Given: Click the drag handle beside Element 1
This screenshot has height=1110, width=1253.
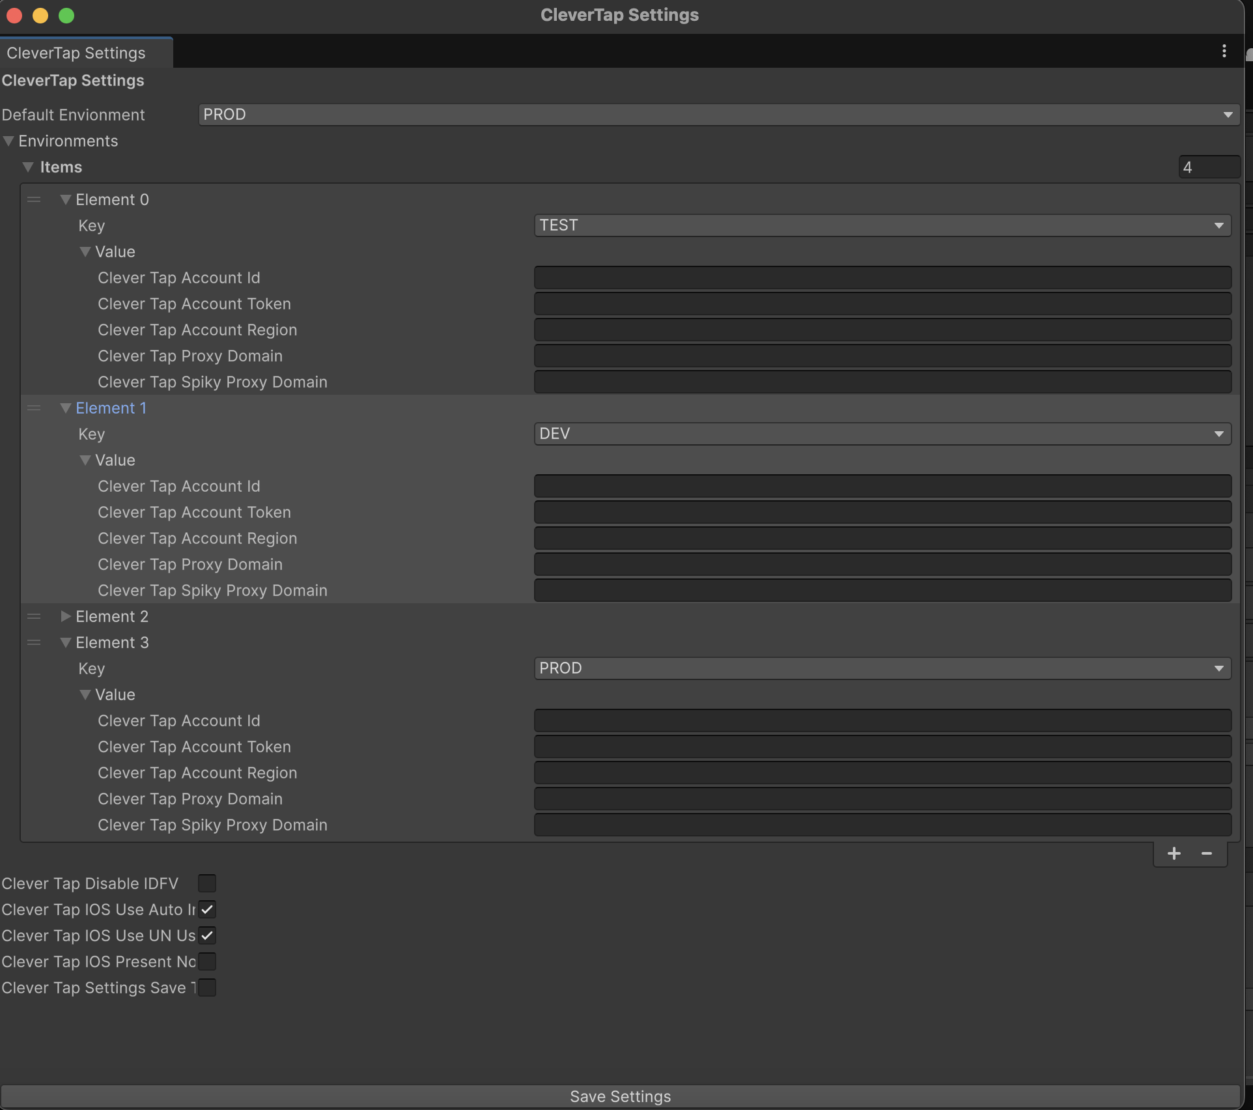Looking at the screenshot, I should (x=34, y=408).
